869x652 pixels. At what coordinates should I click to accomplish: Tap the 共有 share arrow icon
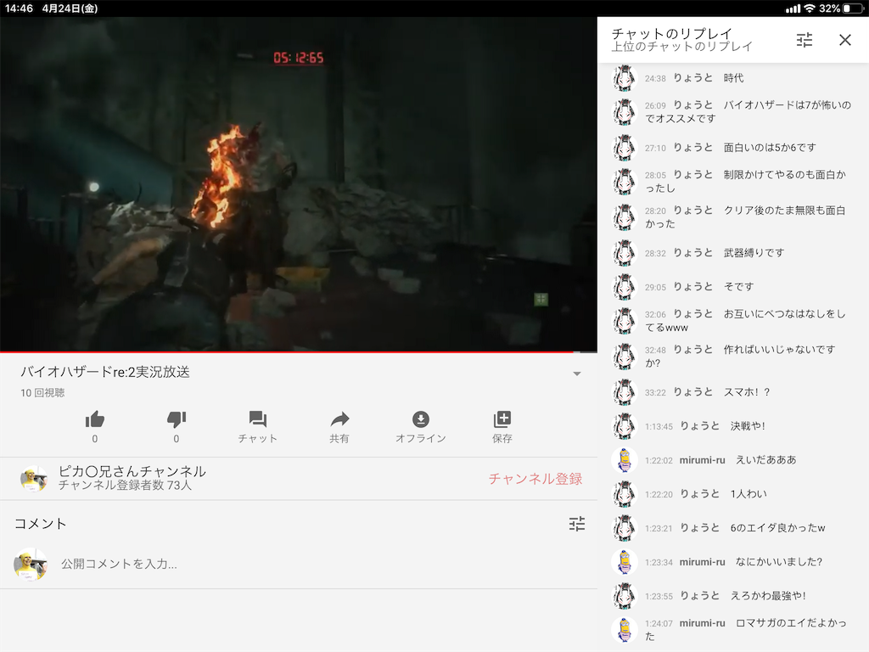tap(339, 419)
